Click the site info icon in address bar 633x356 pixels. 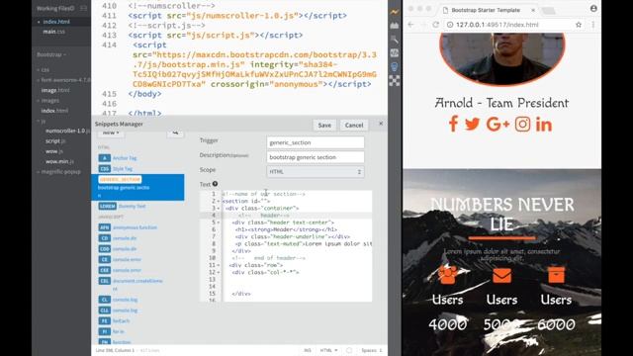coord(450,25)
